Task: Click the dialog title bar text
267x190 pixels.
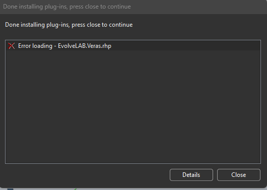Action: pyautogui.click(x=67, y=7)
